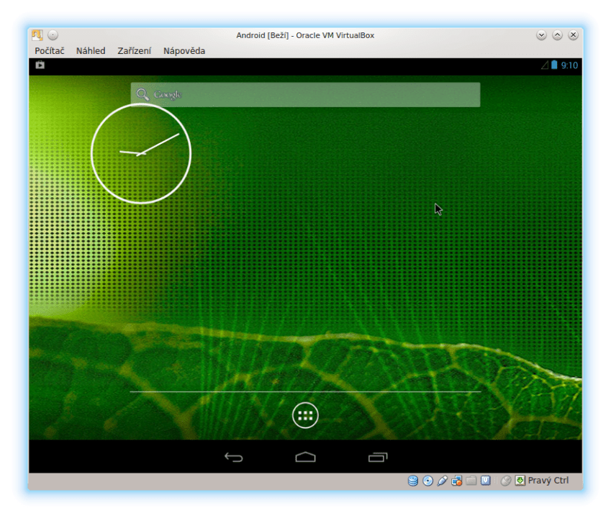
Task: Close the VirtualBox window
Action: [573, 35]
